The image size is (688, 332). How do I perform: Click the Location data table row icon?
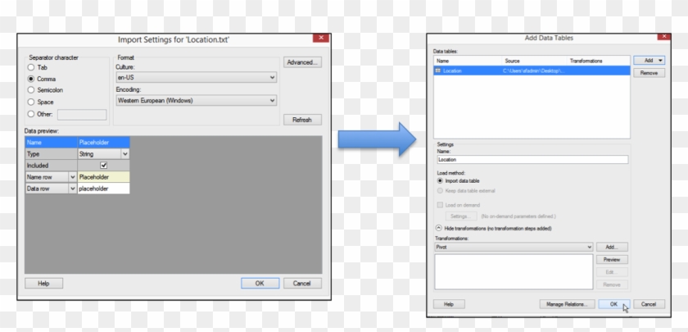click(438, 72)
